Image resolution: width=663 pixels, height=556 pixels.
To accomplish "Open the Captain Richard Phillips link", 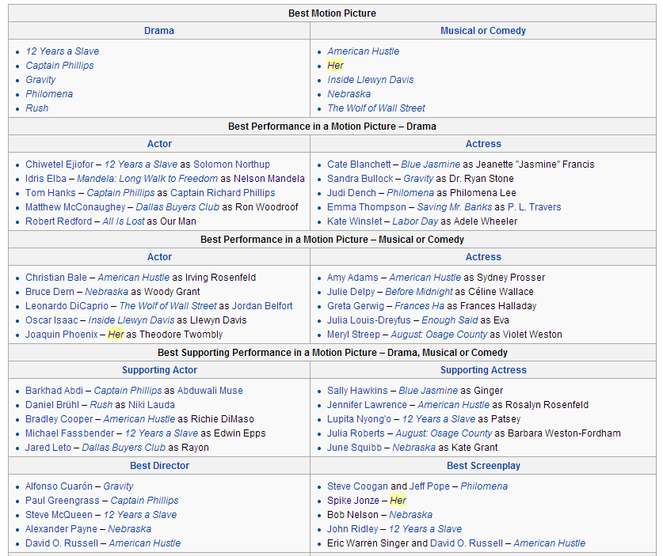I will coord(223,193).
